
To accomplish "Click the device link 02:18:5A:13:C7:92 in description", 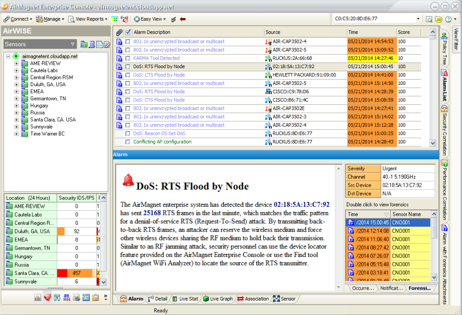I will pos(301,204).
